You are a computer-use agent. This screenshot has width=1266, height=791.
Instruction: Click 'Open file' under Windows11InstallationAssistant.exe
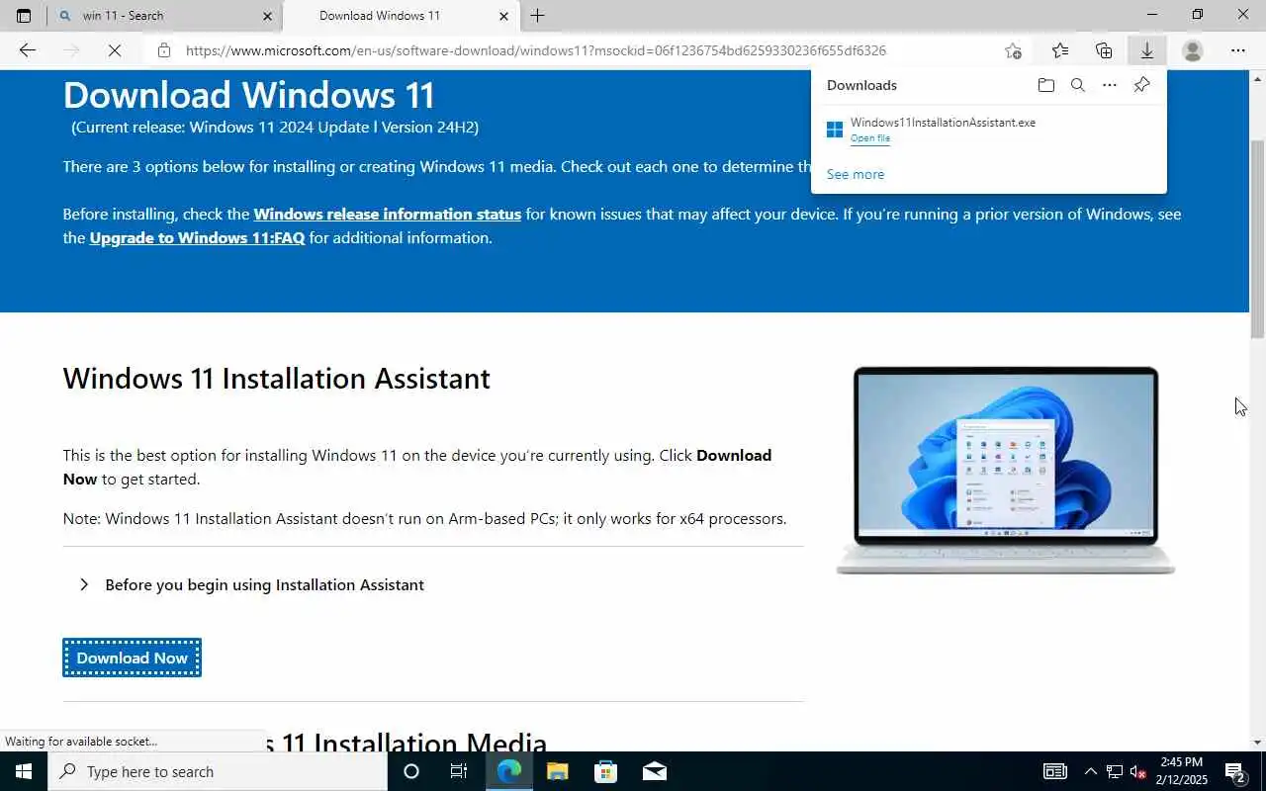[870, 138]
